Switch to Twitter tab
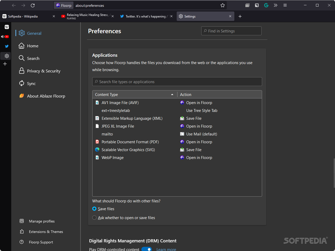 coord(146,16)
